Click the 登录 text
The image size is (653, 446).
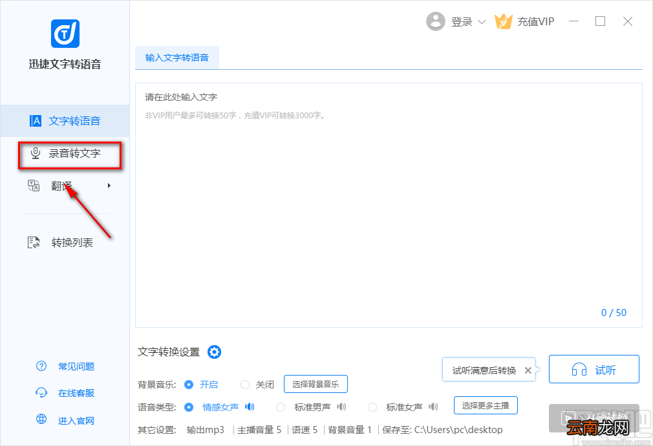tap(462, 22)
